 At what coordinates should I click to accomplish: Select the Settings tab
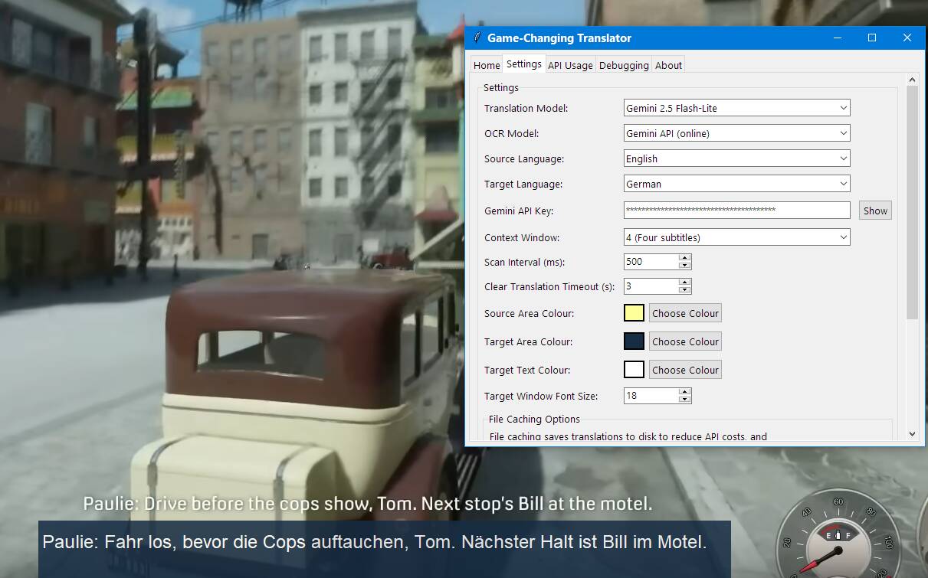[x=524, y=64]
